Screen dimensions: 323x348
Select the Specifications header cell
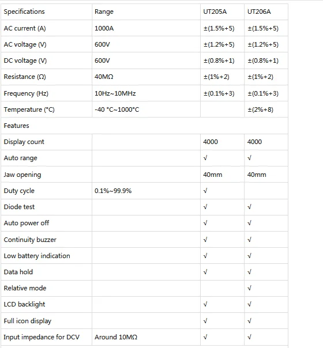(24, 12)
